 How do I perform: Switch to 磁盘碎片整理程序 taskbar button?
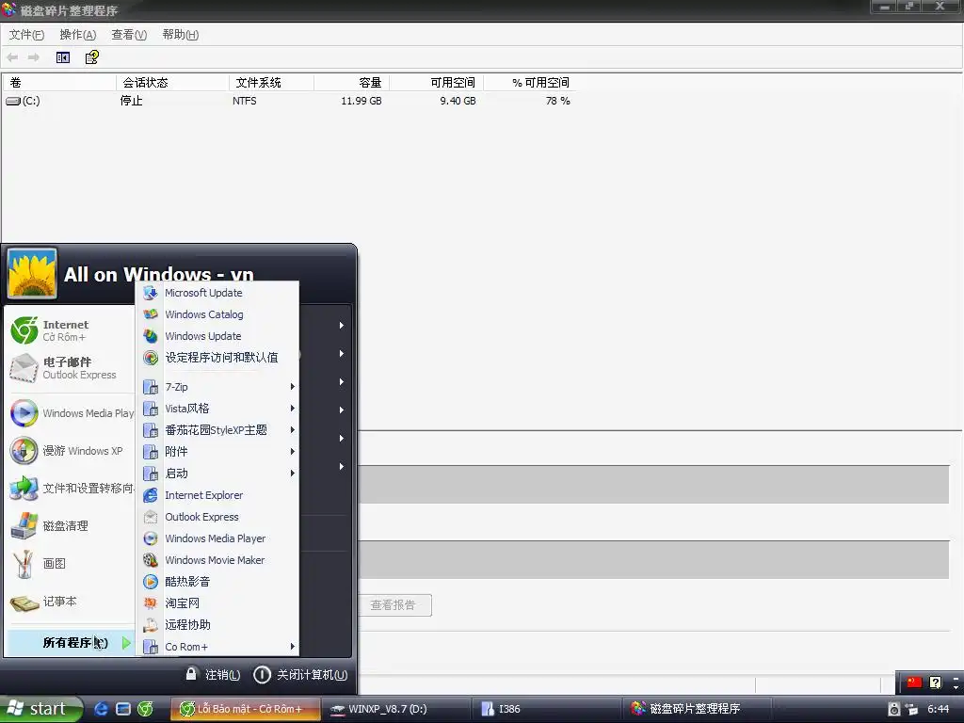(x=698, y=709)
